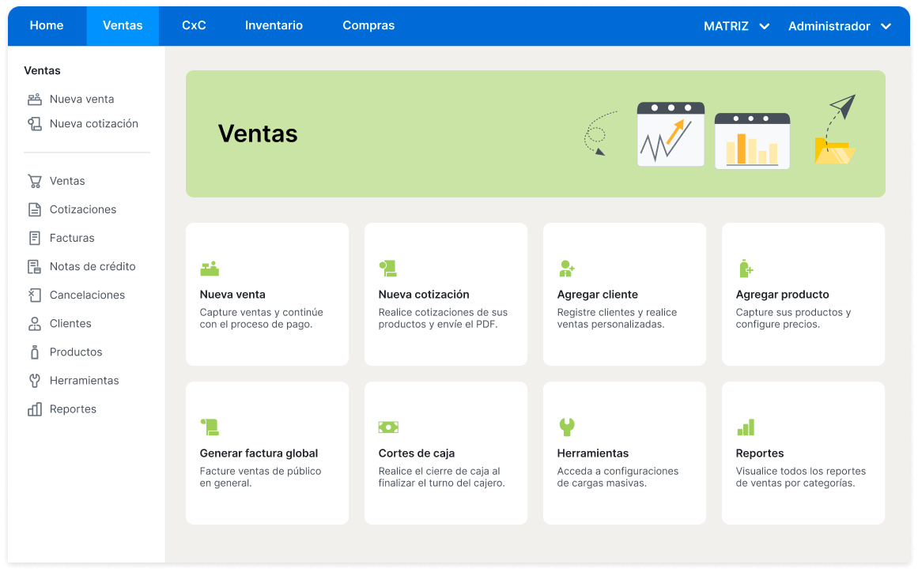This screenshot has height=572, width=918.
Task: Click the Generar factura global card title
Action: 259,453
